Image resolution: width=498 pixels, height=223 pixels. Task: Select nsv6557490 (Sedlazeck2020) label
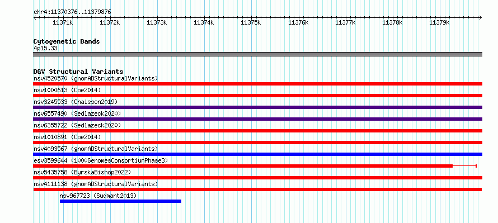(77, 113)
